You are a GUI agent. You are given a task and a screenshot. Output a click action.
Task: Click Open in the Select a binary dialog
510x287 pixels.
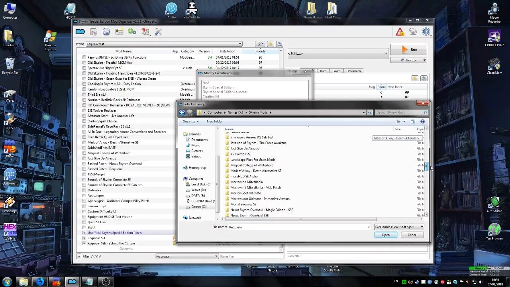tap(386, 235)
